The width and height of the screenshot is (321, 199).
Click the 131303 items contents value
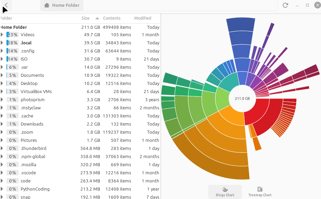[117, 116]
